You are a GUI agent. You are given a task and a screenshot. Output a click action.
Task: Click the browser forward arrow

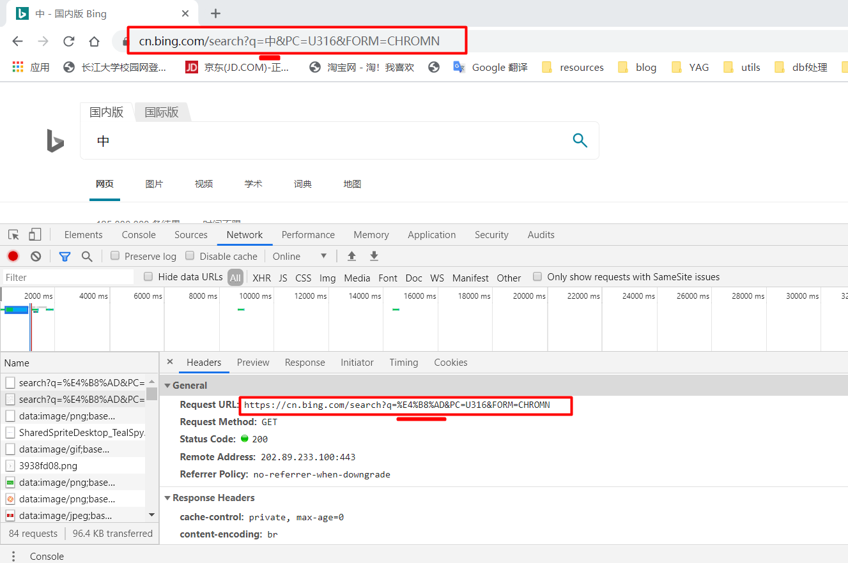tap(43, 41)
